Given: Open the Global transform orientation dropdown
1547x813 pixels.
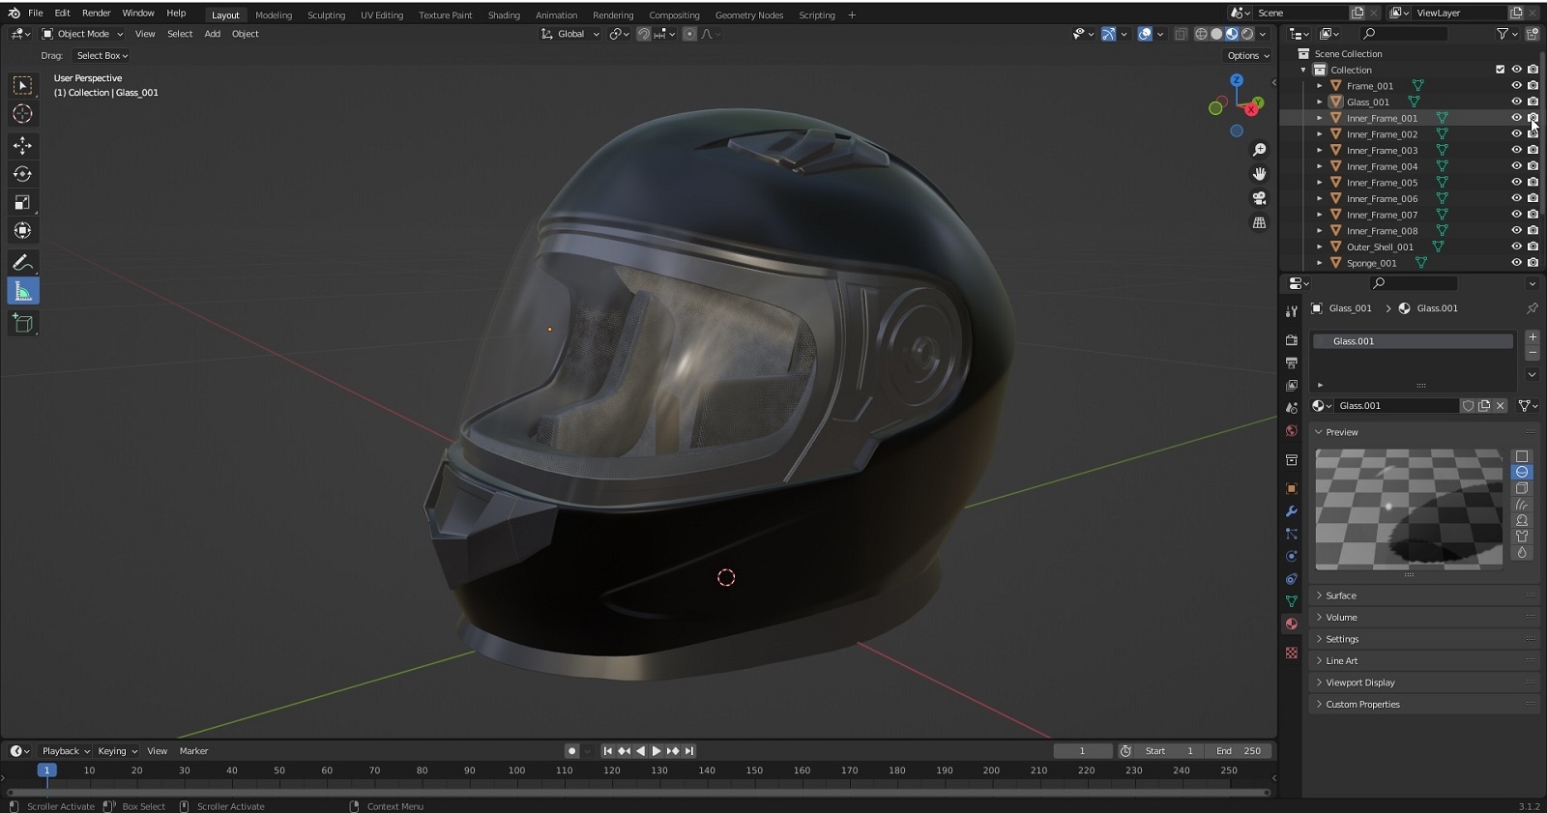Looking at the screenshot, I should pos(570,34).
